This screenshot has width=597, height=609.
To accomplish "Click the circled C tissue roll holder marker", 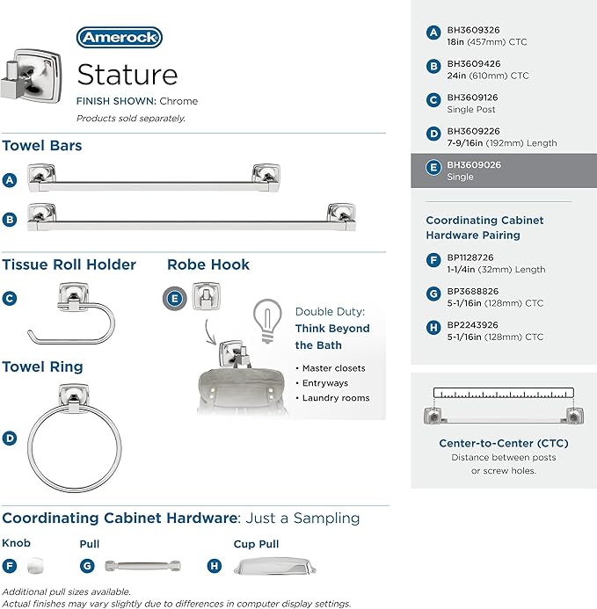I will click(x=10, y=298).
